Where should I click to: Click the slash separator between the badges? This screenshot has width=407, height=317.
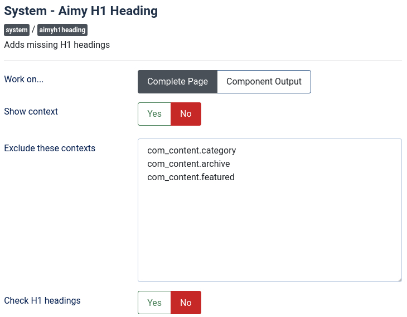(33, 30)
